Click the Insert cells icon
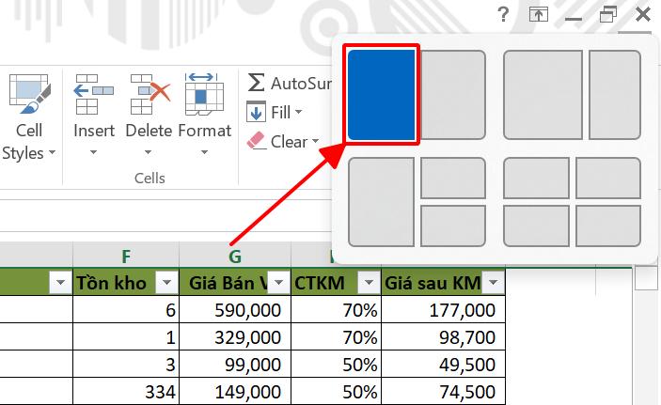 tap(94, 94)
